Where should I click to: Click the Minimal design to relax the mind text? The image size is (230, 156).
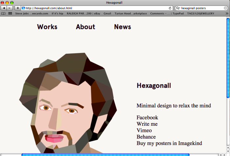174,106
